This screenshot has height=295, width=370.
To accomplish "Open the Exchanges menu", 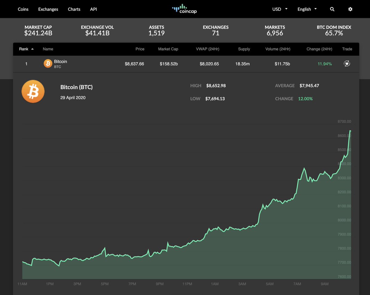I will tap(48, 9).
